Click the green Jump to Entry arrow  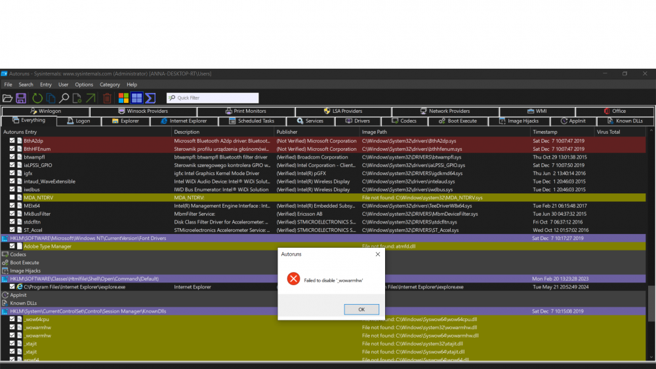point(91,98)
